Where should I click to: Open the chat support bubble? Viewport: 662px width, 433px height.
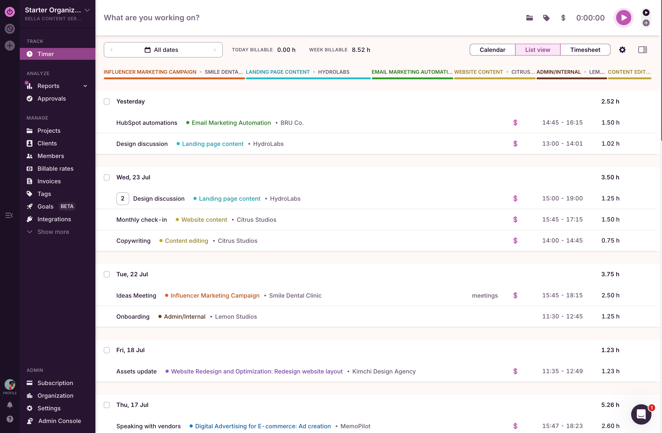641,414
